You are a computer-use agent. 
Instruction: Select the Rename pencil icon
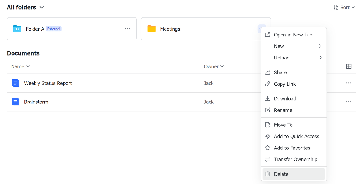(267, 110)
